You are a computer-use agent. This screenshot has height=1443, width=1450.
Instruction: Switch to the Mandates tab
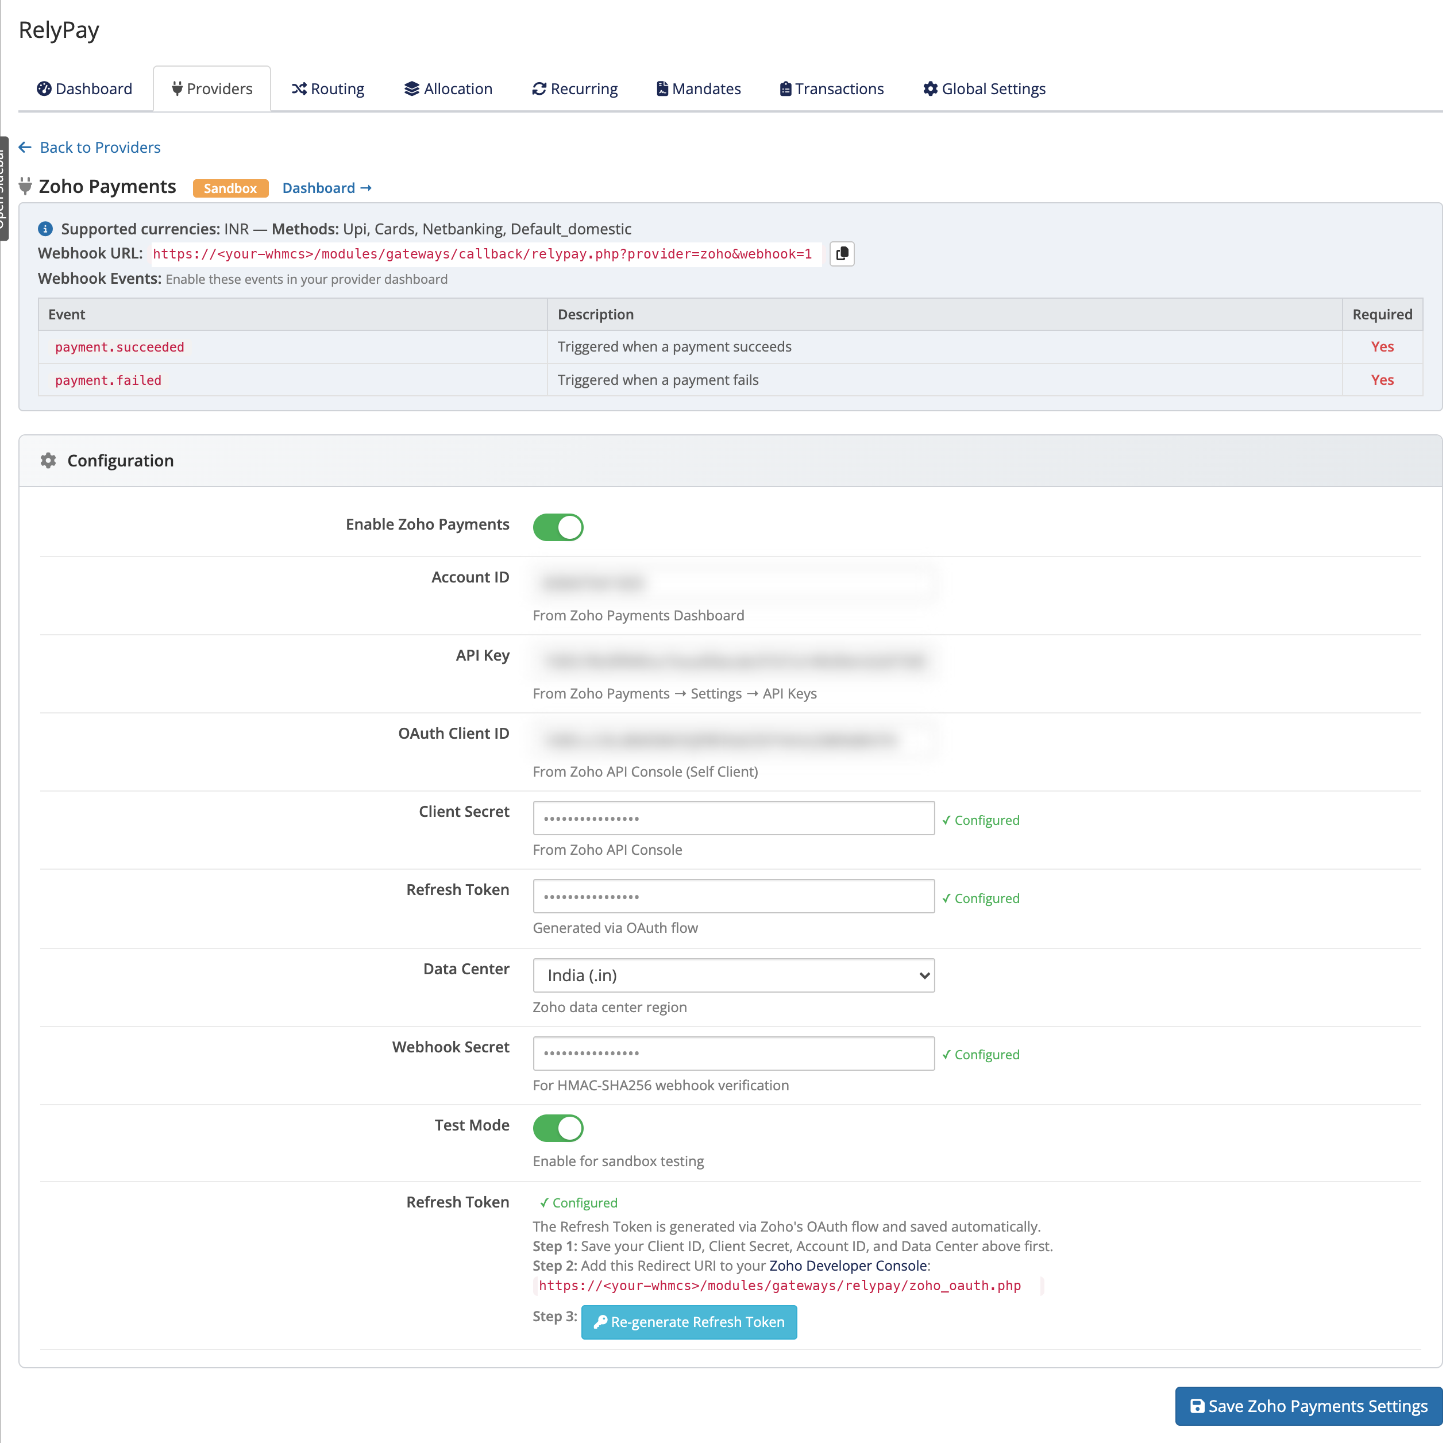(x=698, y=88)
